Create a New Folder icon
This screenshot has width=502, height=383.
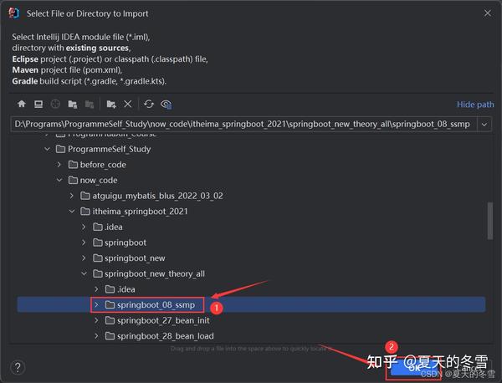(x=111, y=104)
